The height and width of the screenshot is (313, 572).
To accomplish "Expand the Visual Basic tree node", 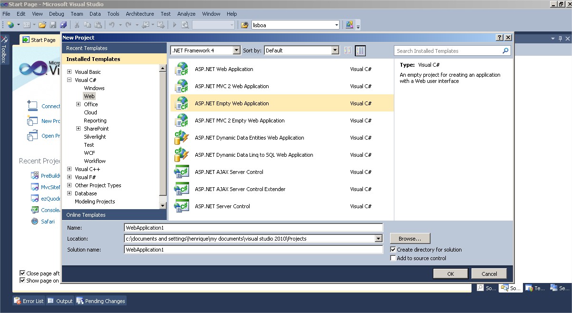I will pyautogui.click(x=70, y=72).
